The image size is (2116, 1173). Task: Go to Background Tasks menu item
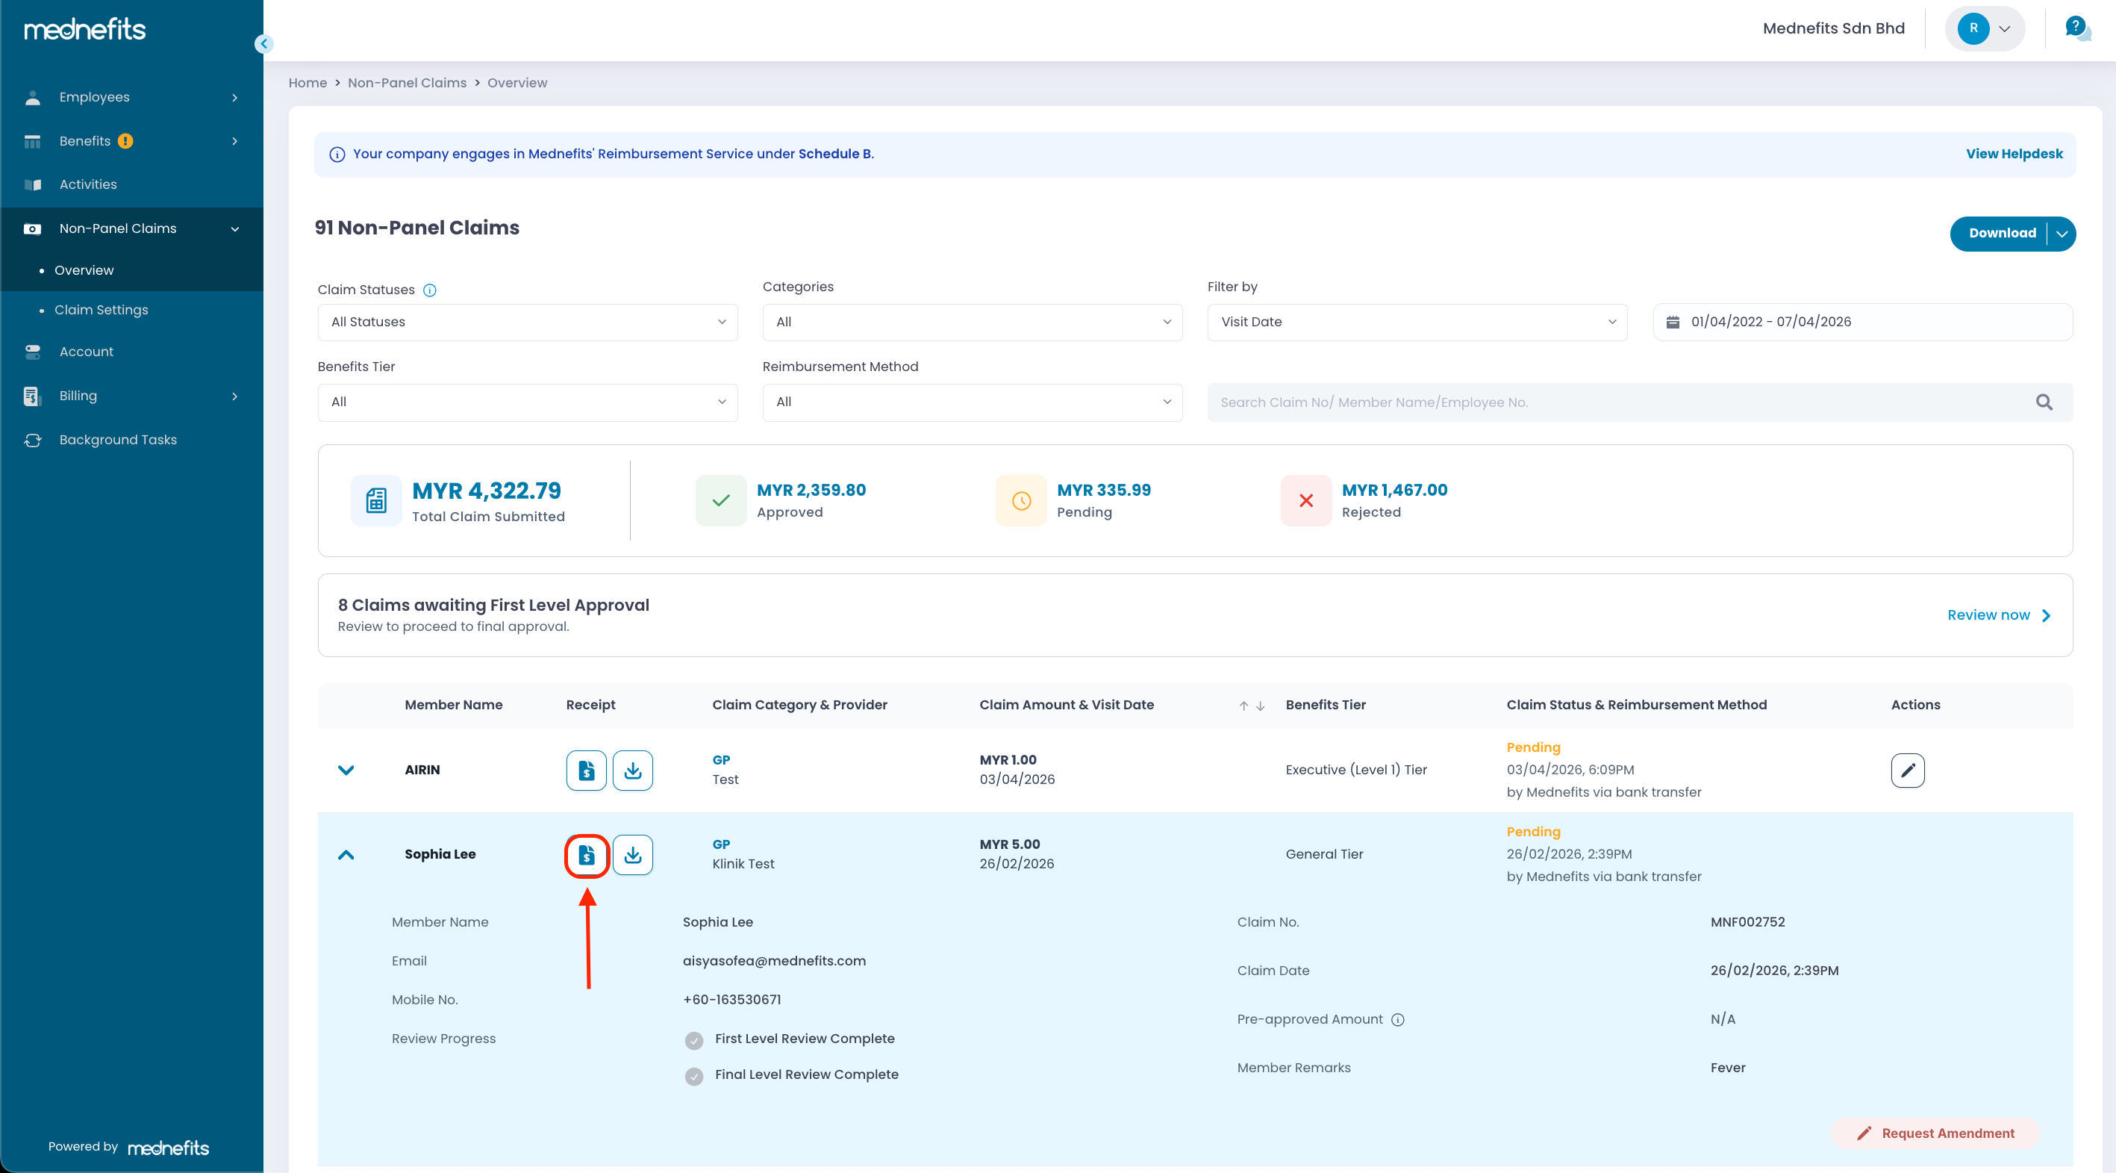coord(117,440)
